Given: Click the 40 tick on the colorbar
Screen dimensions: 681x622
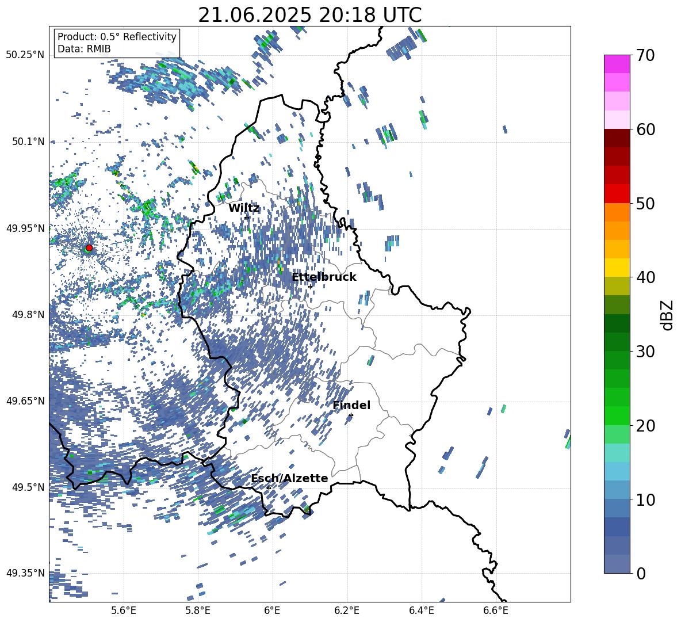Looking at the screenshot, I should coord(645,277).
